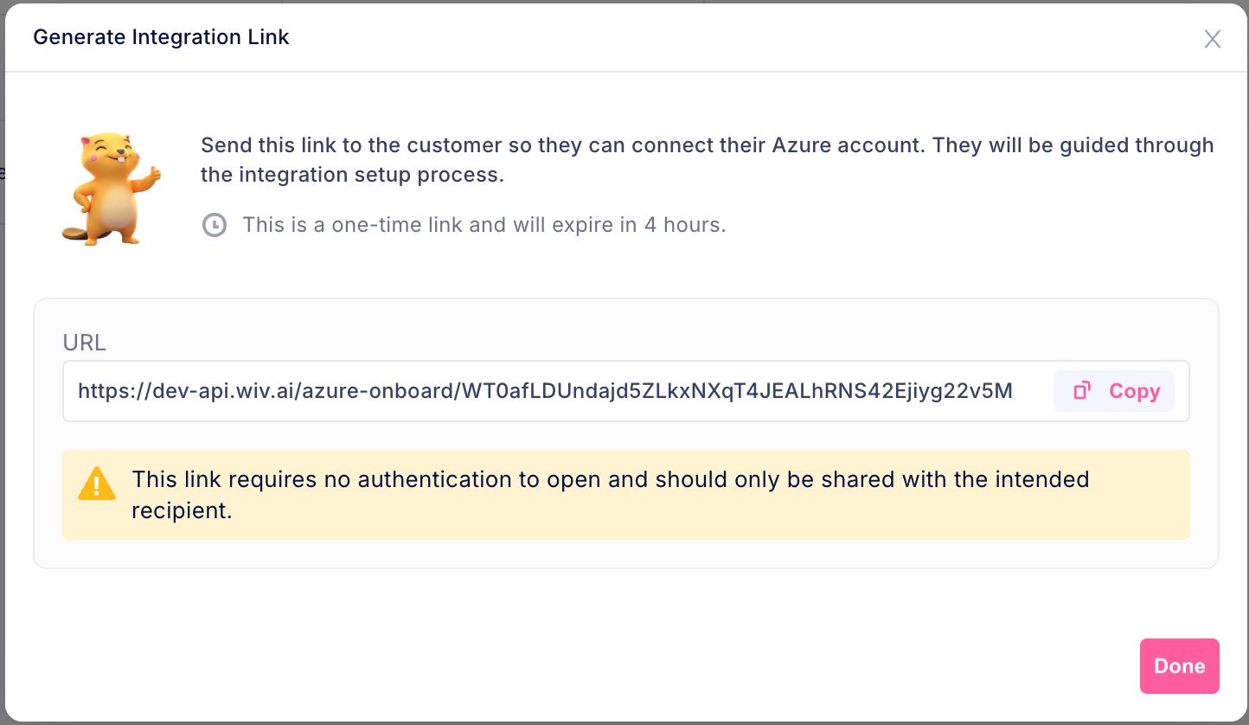Screen dimensions: 1249x725
Task: Click the yellow warning triangle icon
Action: 97,484
